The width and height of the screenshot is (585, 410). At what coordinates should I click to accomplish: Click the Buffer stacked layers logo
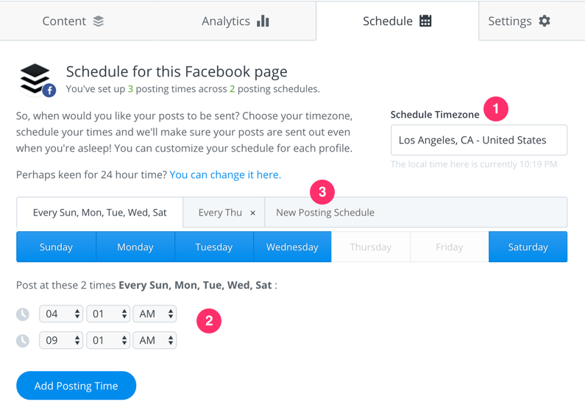(35, 78)
